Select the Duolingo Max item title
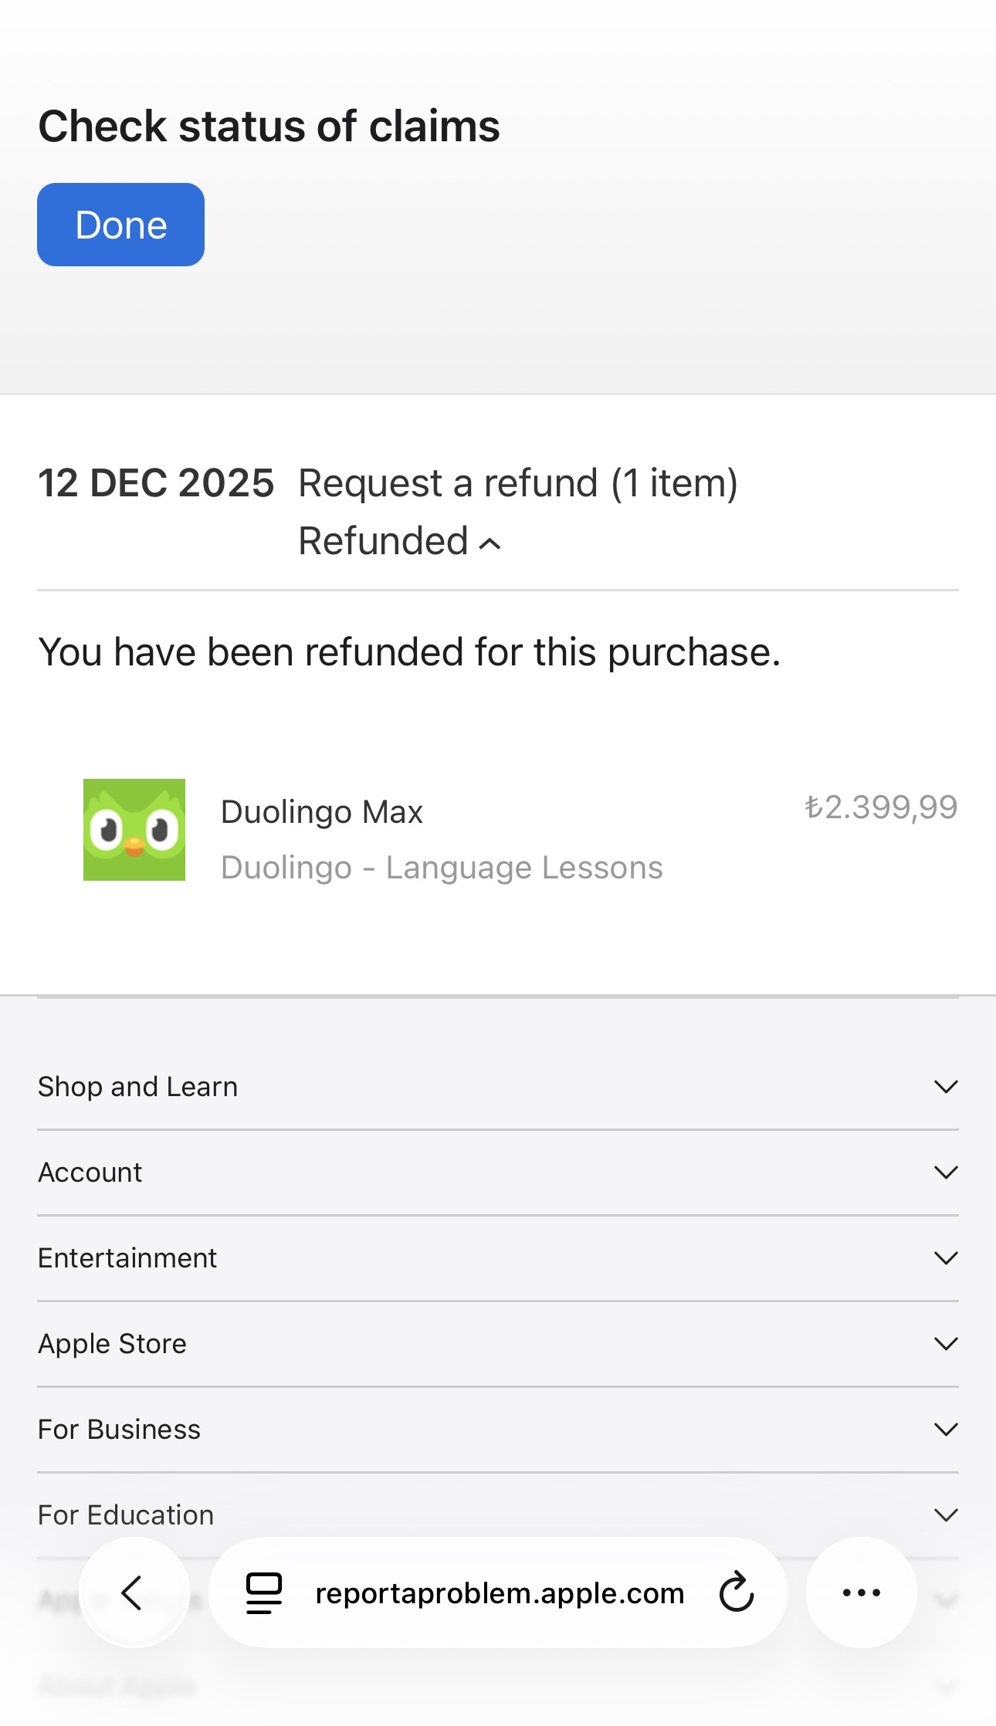 coord(322,812)
